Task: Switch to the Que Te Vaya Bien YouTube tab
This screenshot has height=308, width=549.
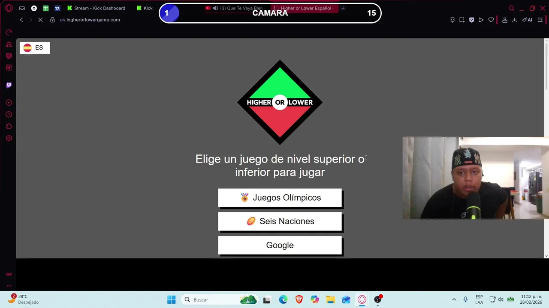Action: coord(234,8)
